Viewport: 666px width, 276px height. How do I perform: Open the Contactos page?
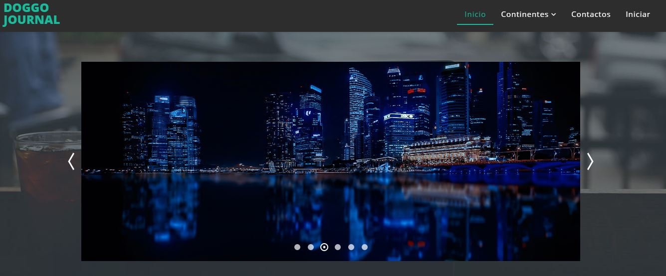click(591, 14)
